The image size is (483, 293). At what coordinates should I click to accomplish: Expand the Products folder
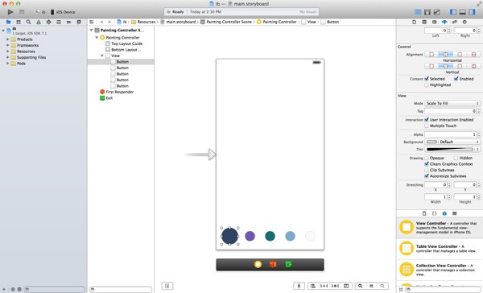tap(8, 39)
